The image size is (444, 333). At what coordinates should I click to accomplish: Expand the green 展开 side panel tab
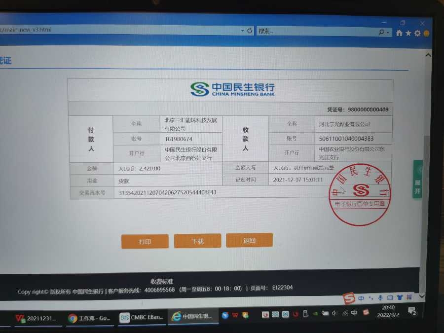tap(417, 180)
